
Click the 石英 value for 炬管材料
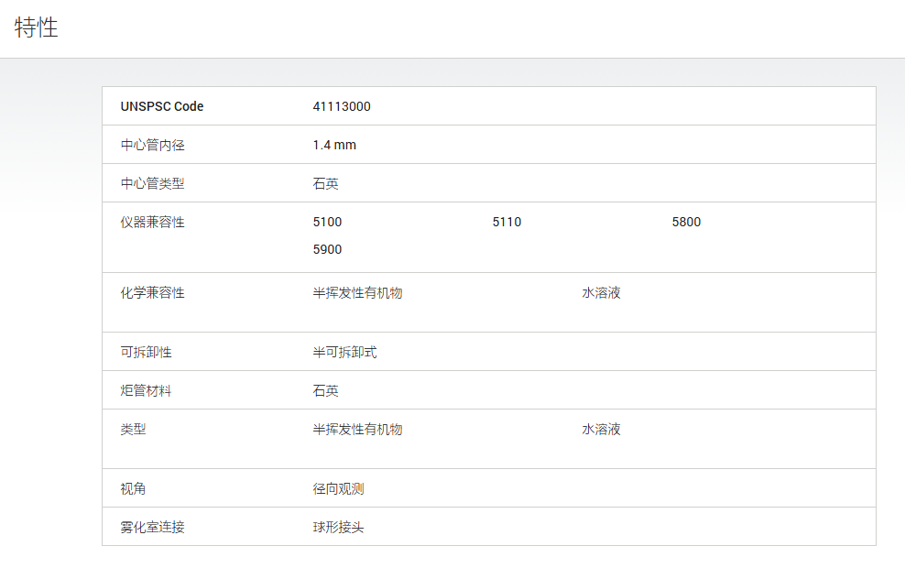325,391
